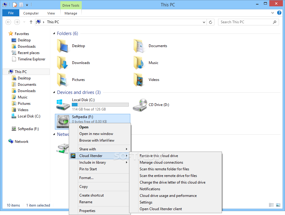The width and height of the screenshot is (285, 215).
Task: Select Remove this cloud drive
Action: click(x=176, y=156)
